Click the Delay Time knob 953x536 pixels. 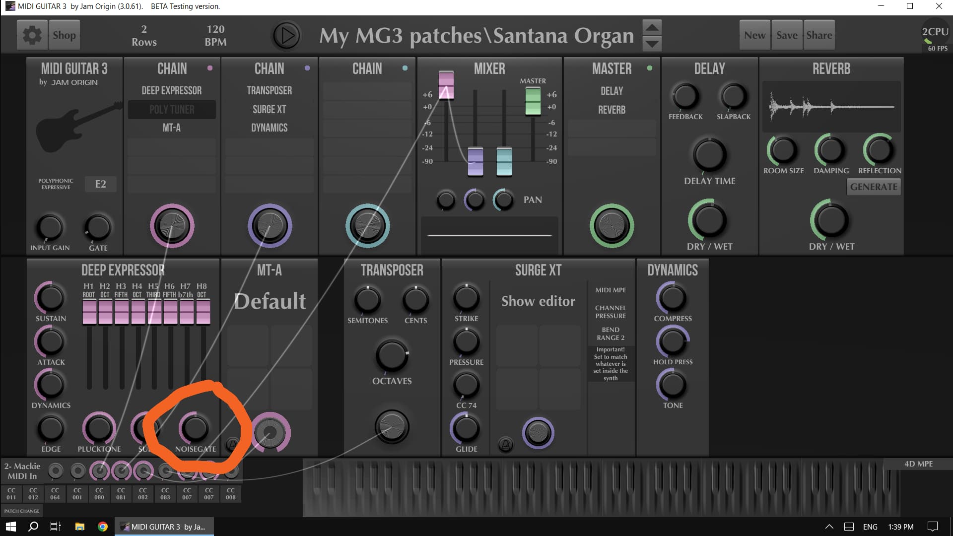pyautogui.click(x=709, y=155)
